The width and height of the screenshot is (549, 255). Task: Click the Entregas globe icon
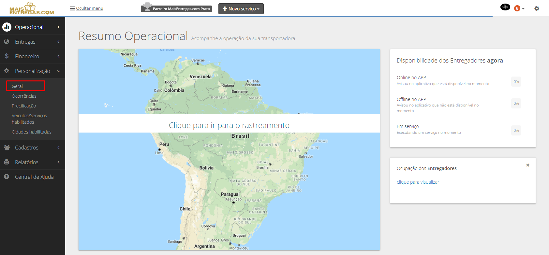point(7,41)
